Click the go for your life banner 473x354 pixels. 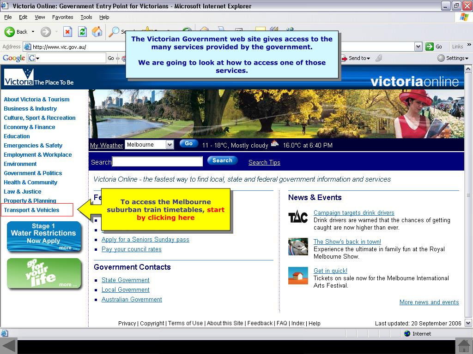[x=44, y=274]
